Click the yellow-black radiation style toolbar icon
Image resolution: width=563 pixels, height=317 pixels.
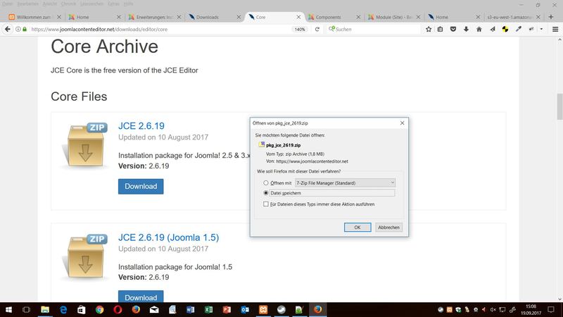(x=505, y=29)
